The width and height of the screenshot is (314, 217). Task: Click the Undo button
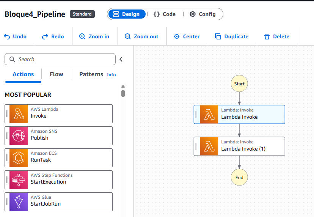[x=15, y=36]
